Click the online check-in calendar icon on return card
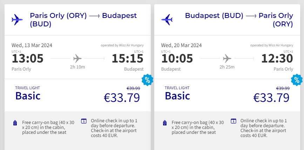The image size is (304, 150). [x=234, y=121]
